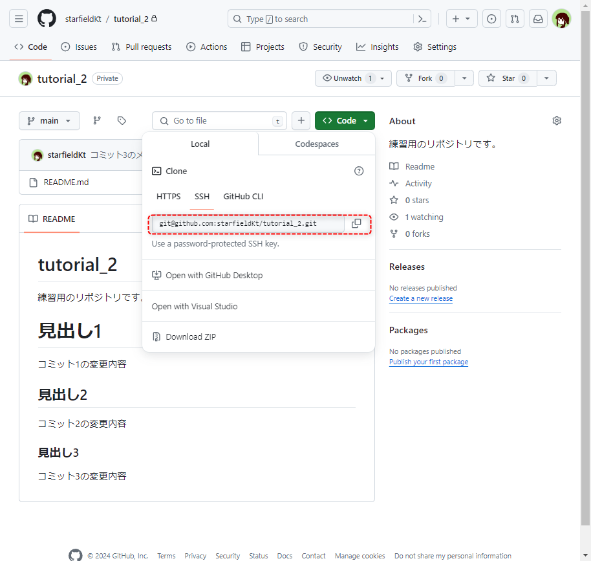
Task: Open the notifications inbox icon
Action: click(538, 19)
